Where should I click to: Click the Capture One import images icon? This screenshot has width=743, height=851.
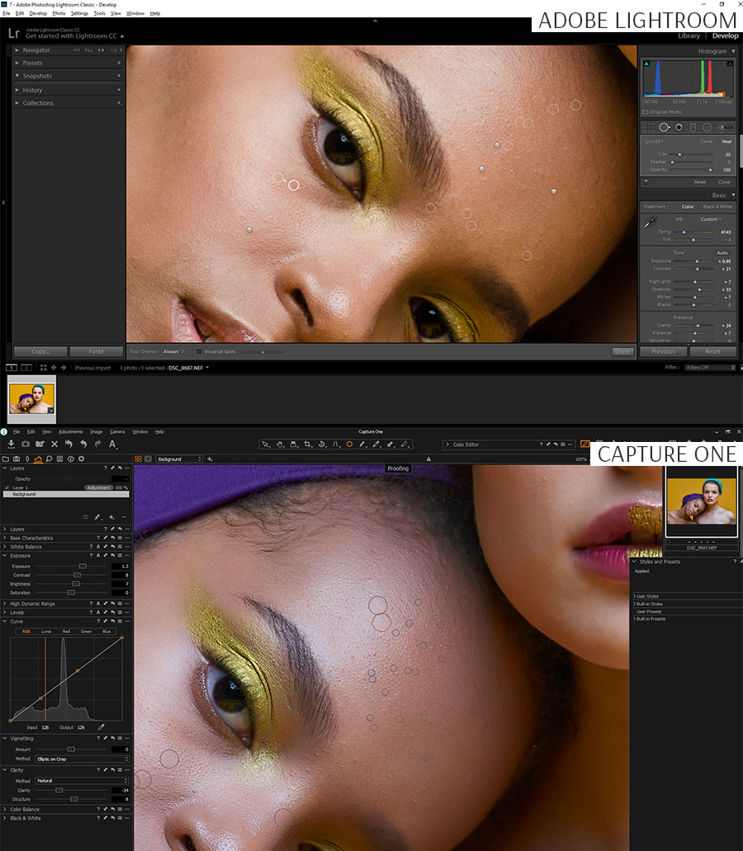coord(11,444)
